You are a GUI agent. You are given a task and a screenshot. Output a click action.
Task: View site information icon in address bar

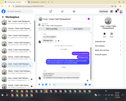point(14,6)
